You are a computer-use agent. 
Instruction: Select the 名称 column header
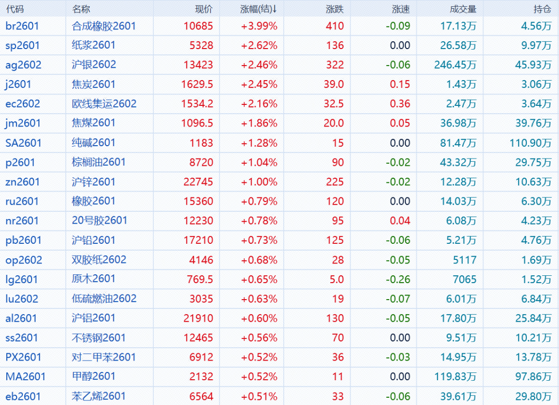(x=81, y=9)
